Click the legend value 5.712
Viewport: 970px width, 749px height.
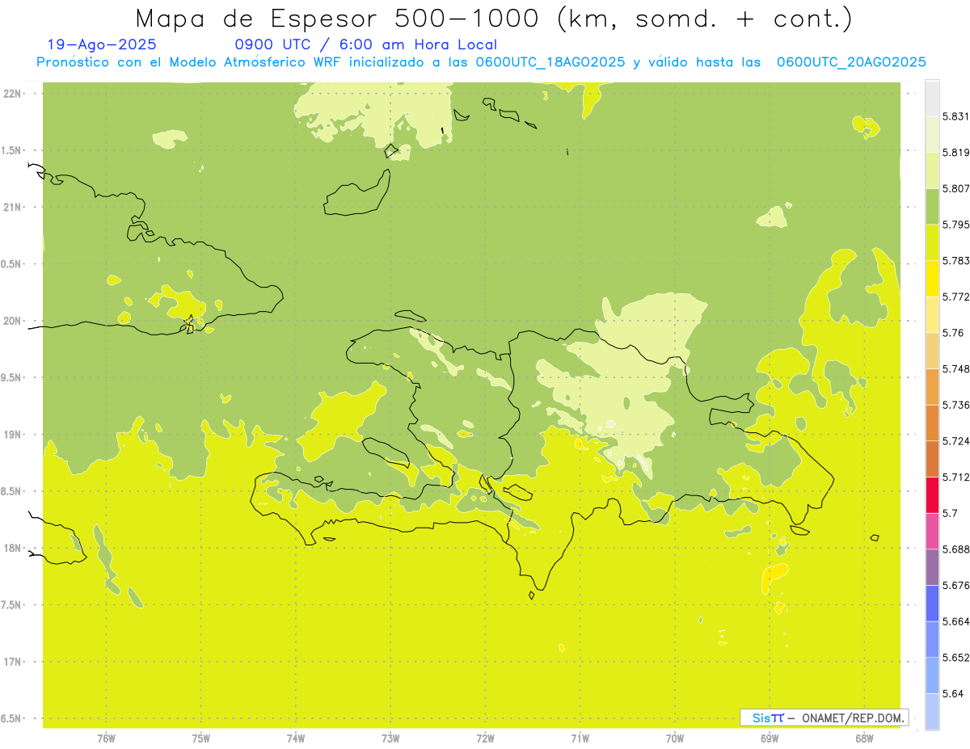click(955, 477)
